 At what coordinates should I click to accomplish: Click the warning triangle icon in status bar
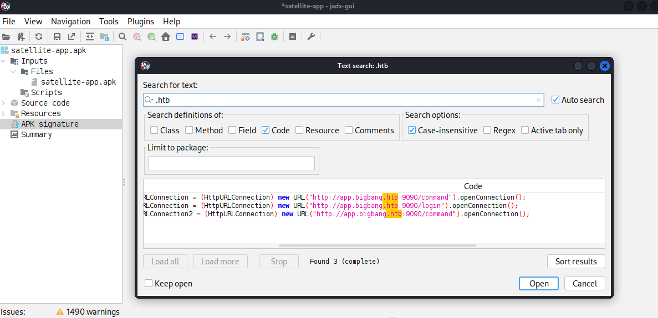tap(60, 312)
